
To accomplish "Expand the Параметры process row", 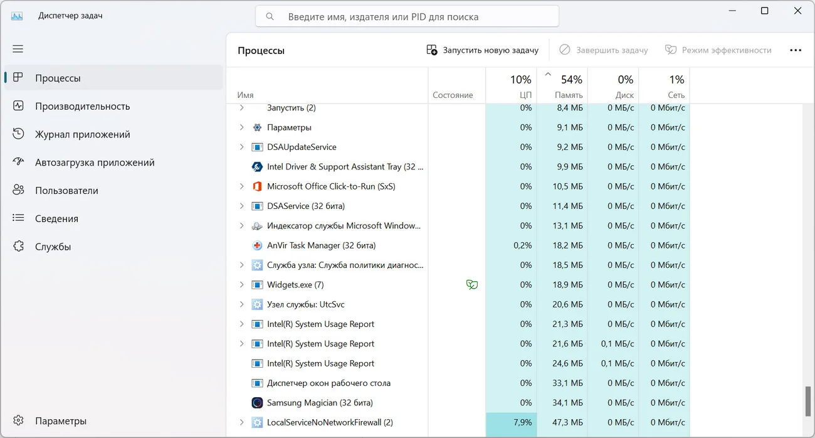I will pos(242,127).
